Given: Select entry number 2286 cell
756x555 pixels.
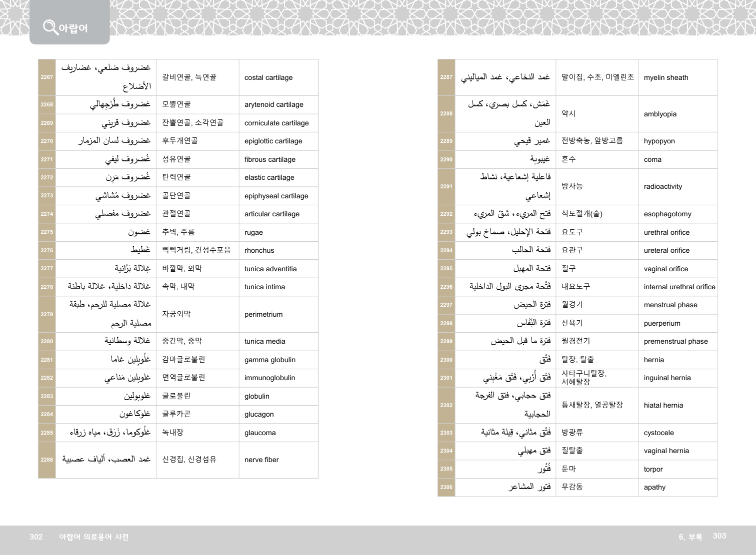Looking at the screenshot, I should coord(47,460).
